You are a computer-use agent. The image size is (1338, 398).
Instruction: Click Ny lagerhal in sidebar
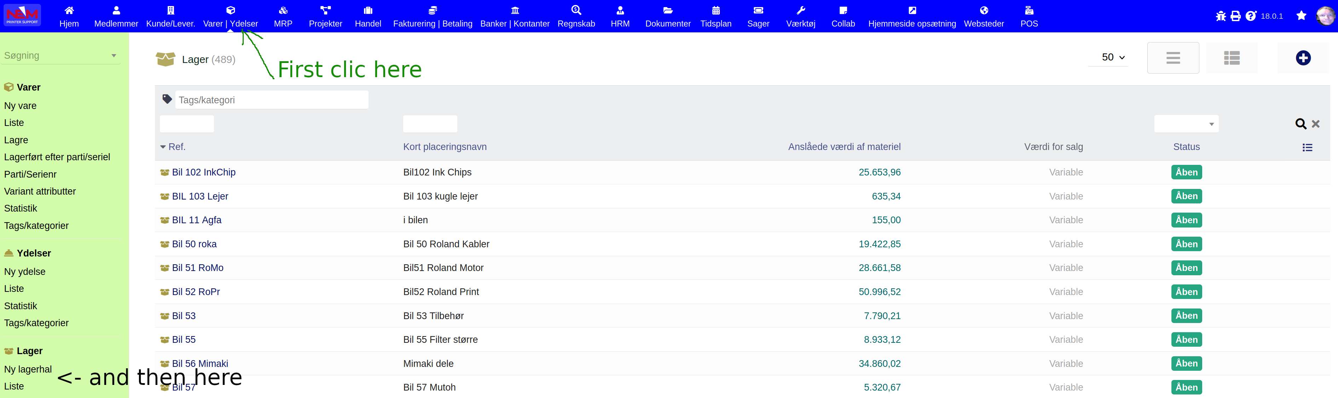(28, 369)
